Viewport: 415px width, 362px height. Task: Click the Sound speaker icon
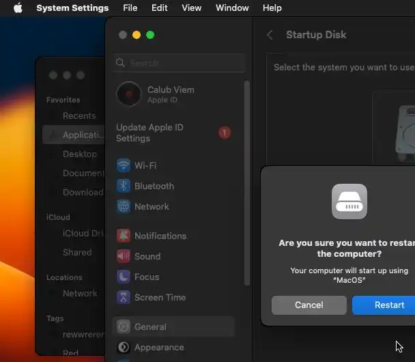click(124, 256)
